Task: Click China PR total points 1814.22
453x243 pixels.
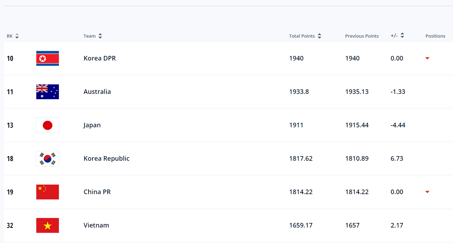Action: [x=301, y=192]
